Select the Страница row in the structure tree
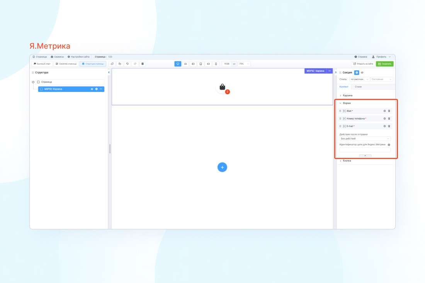 pyautogui.click(x=70, y=82)
